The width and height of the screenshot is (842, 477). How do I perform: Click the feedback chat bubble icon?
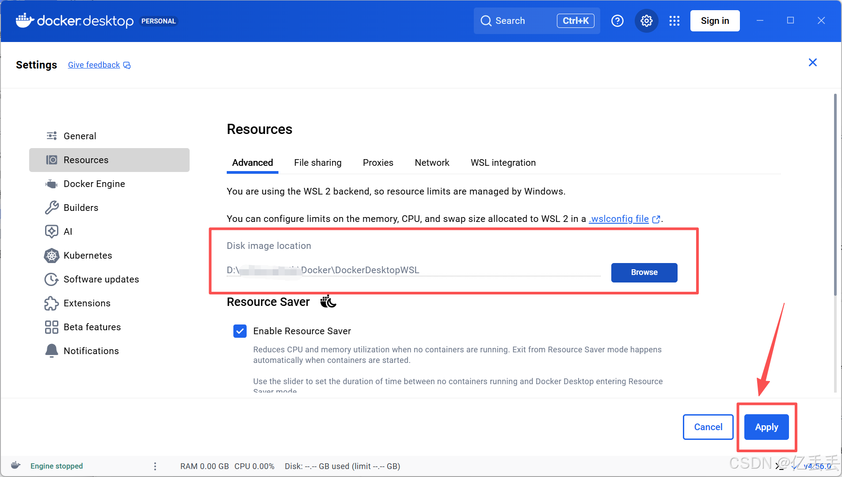coord(127,65)
